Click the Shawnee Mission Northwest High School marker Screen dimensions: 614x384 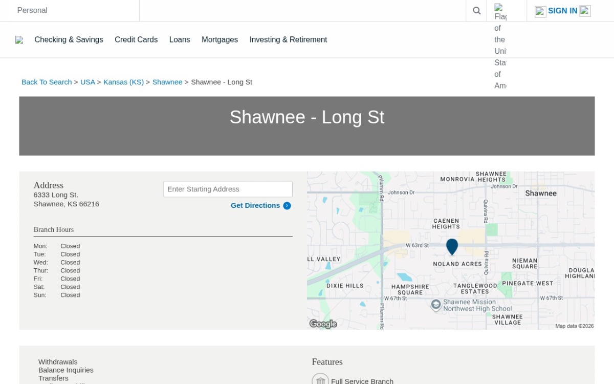[436, 305]
